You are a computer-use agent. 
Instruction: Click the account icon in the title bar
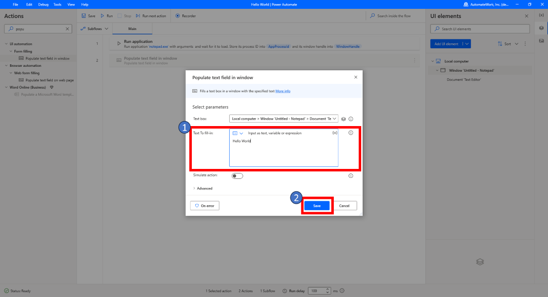pyautogui.click(x=466, y=4)
